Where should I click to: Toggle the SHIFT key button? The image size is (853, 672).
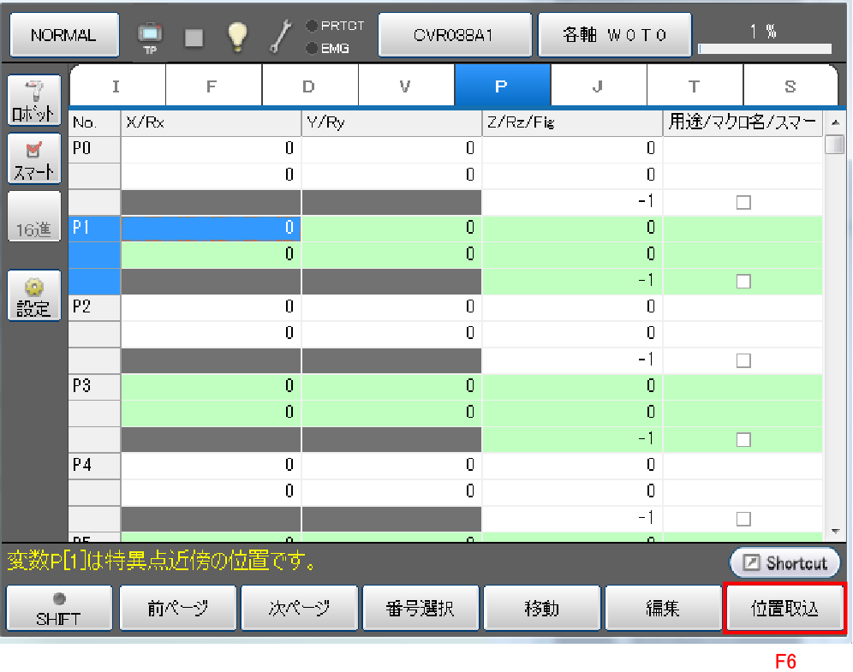click(x=59, y=608)
